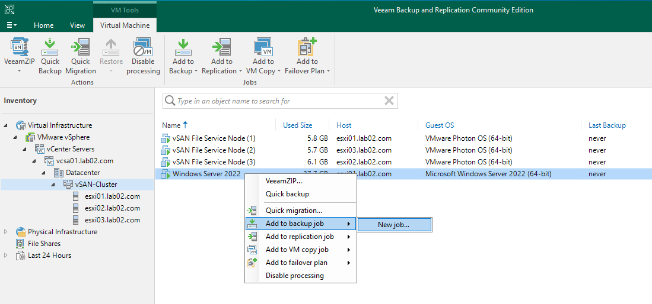Select Datacenter in the tree

[82, 173]
